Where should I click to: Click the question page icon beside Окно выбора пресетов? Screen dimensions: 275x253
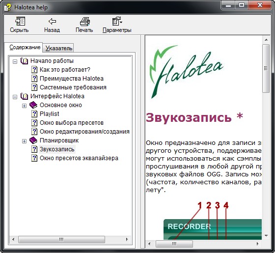[34, 123]
